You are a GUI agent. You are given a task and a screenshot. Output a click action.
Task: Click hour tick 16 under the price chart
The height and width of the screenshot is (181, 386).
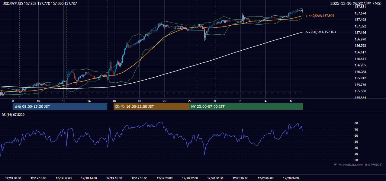click(114, 101)
